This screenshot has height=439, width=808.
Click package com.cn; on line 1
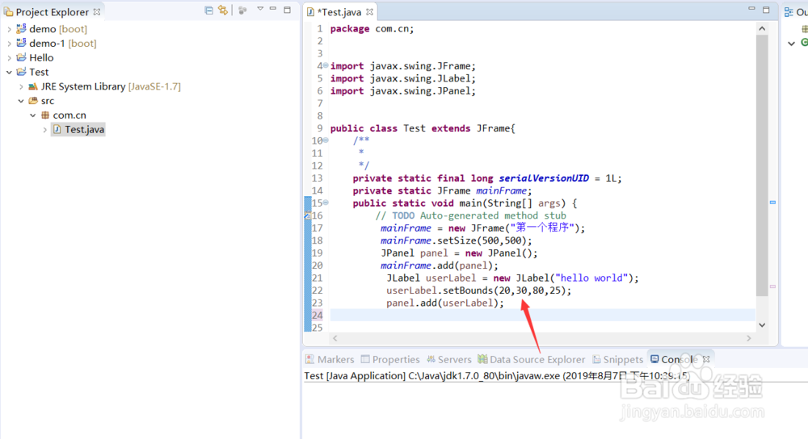tap(372, 29)
